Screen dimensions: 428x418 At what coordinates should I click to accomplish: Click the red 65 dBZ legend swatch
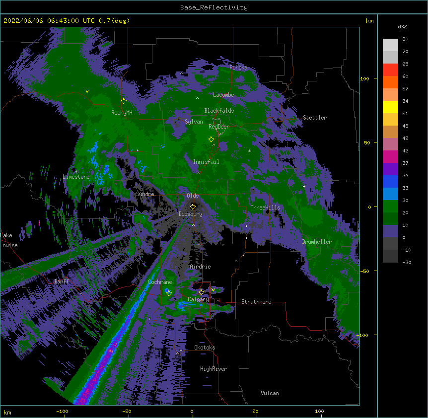click(x=390, y=70)
